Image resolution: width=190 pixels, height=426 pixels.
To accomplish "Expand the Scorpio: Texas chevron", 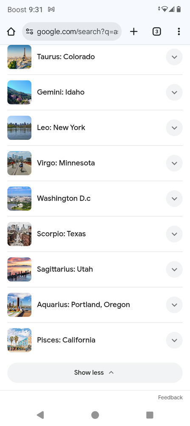I will (x=174, y=234).
